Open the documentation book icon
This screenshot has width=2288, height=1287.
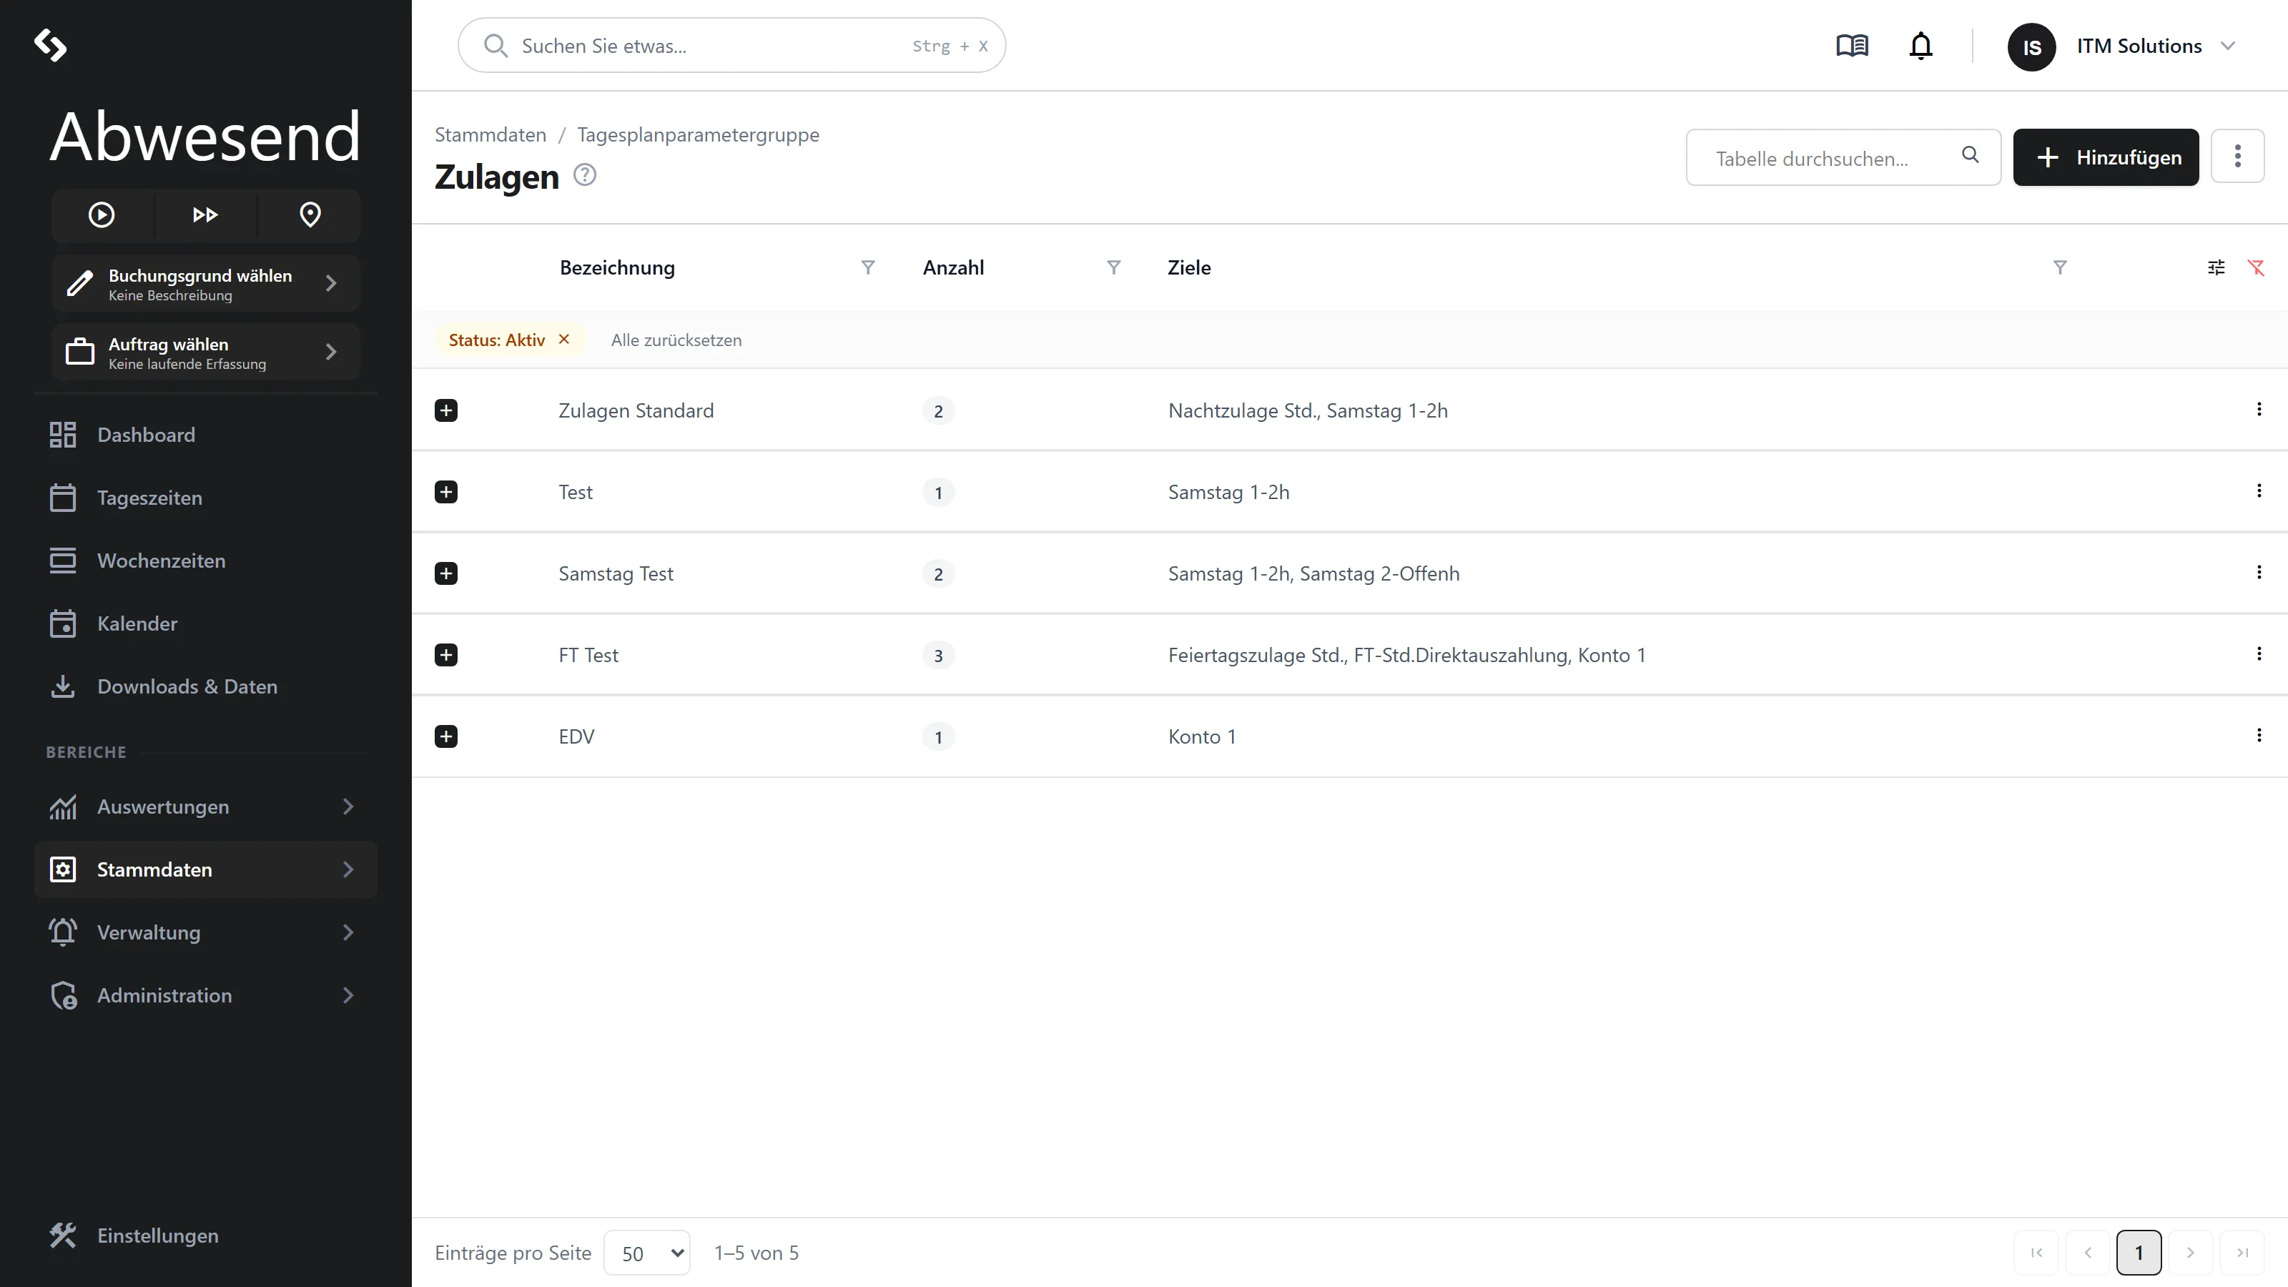(1852, 45)
